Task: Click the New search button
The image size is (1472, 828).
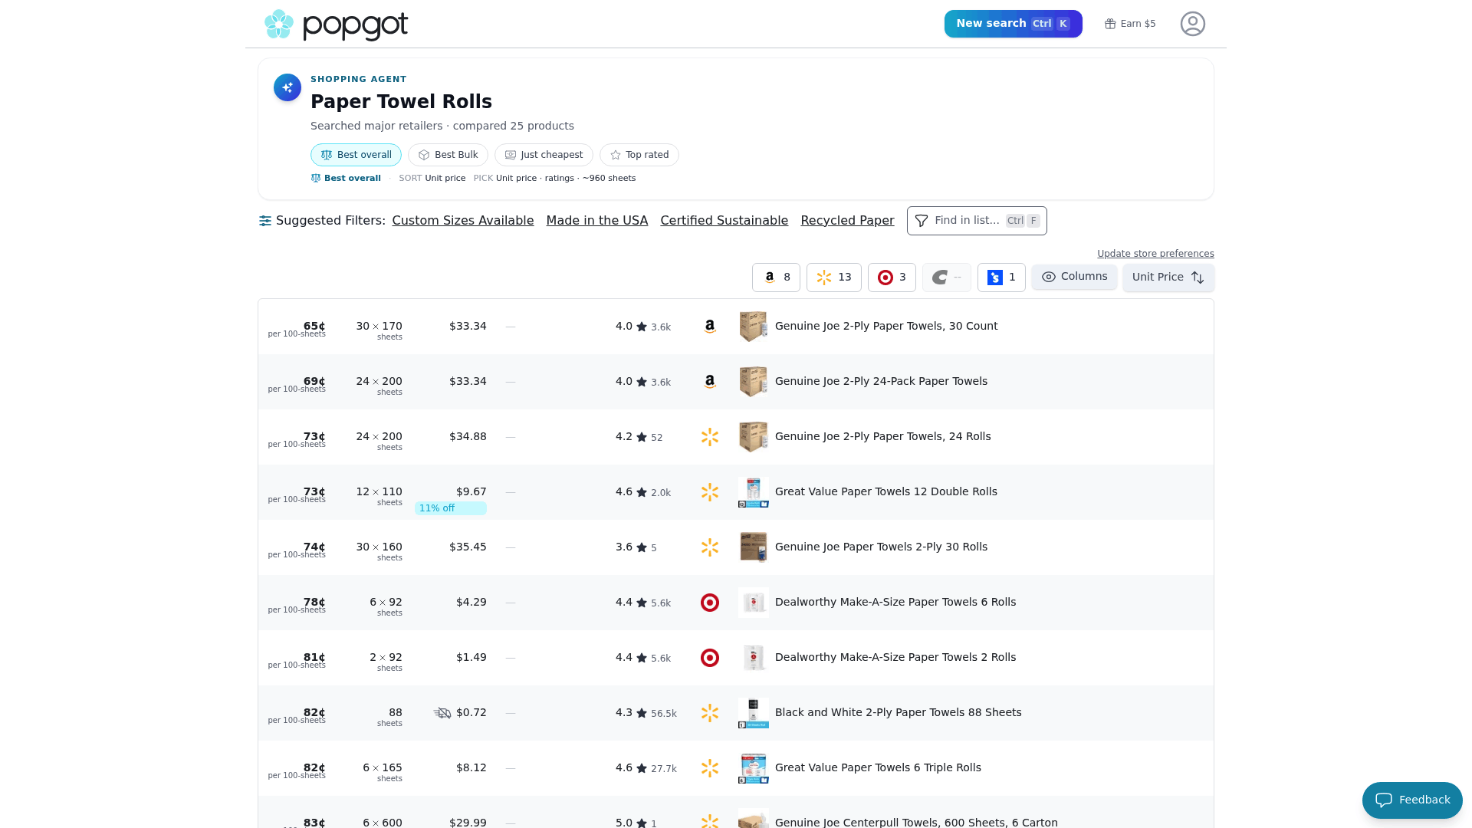Action: 1014,24
